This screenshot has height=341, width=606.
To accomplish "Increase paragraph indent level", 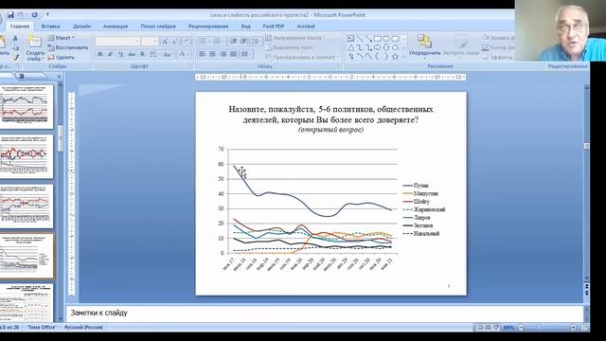I will 244,42.
